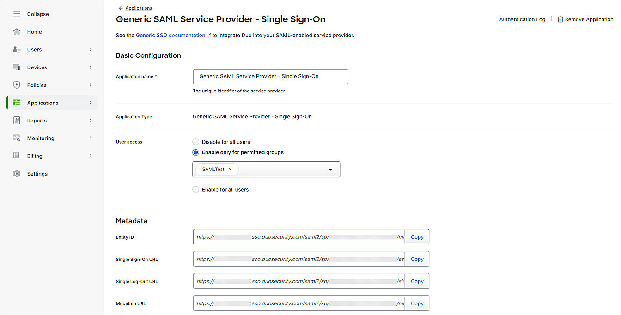Open the Generic SSO documentation link
The width and height of the screenshot is (621, 315).
coord(170,35)
